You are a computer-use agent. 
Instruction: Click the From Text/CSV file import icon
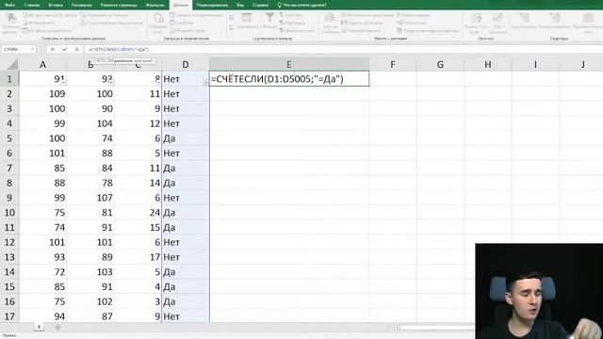click(25, 15)
